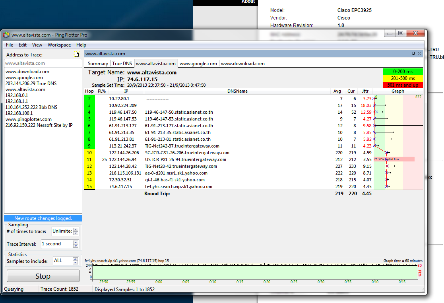Select 192.168.100.1 in address history
The height and width of the screenshot is (303, 444).
pos(19,113)
